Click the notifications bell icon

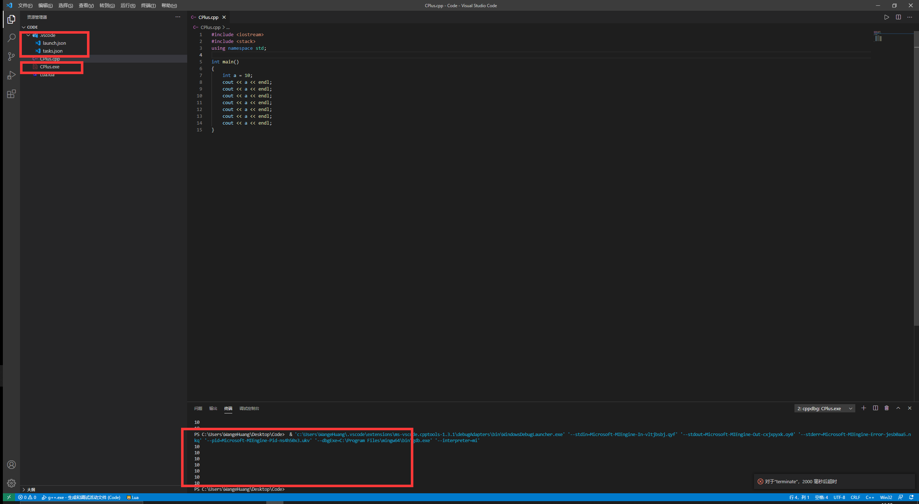click(911, 497)
